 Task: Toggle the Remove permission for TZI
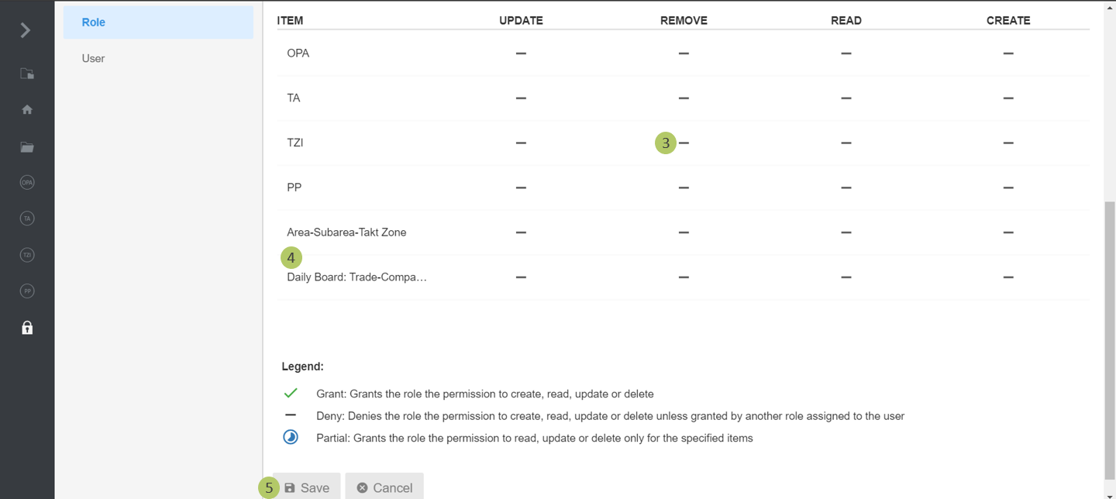tap(683, 143)
